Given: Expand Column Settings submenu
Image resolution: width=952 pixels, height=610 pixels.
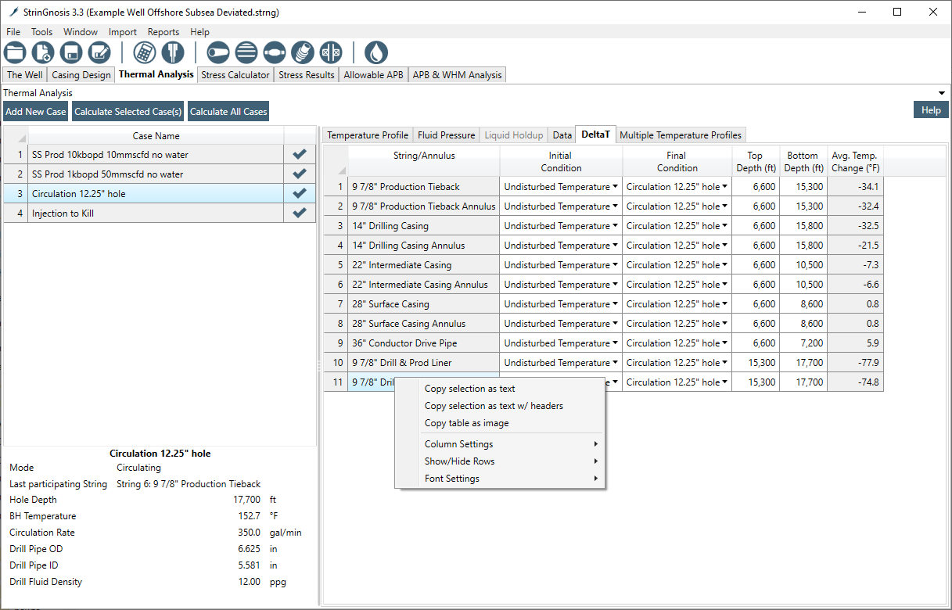Looking at the screenshot, I should tap(501, 444).
